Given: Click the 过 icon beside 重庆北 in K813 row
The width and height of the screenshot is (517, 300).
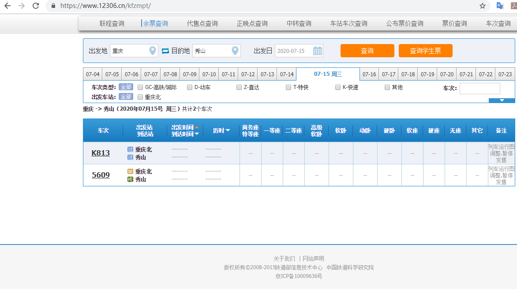Looking at the screenshot, I should click(130, 149).
